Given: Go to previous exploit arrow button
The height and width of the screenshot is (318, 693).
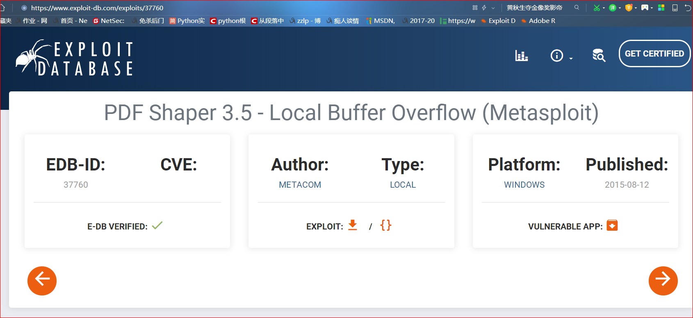Looking at the screenshot, I should 42,281.
